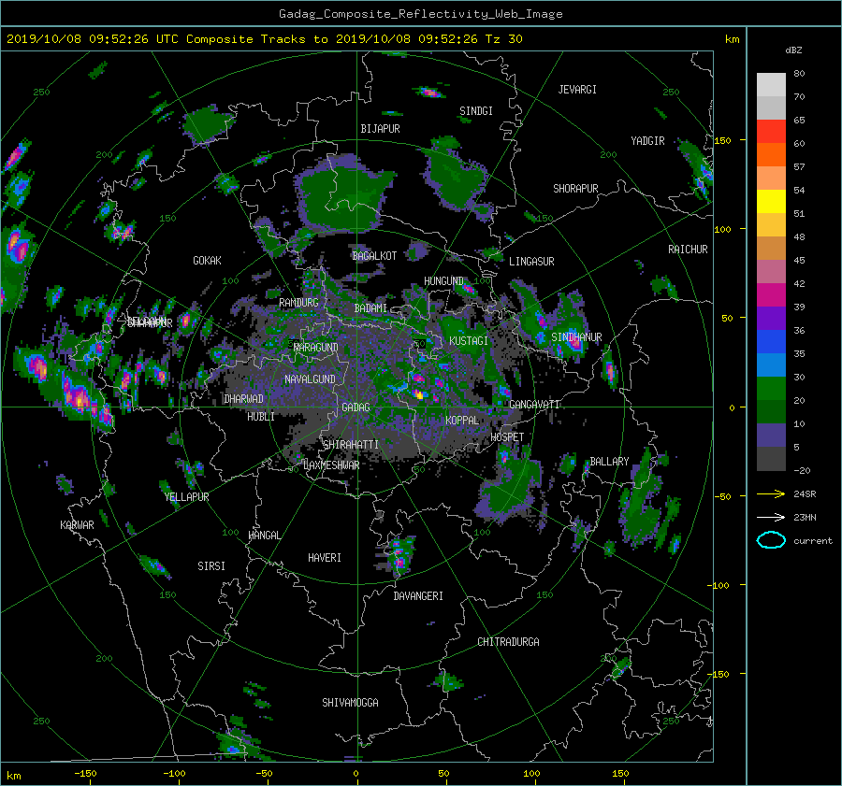Click the YADGIR city label
842x786 pixels.
coord(647,141)
